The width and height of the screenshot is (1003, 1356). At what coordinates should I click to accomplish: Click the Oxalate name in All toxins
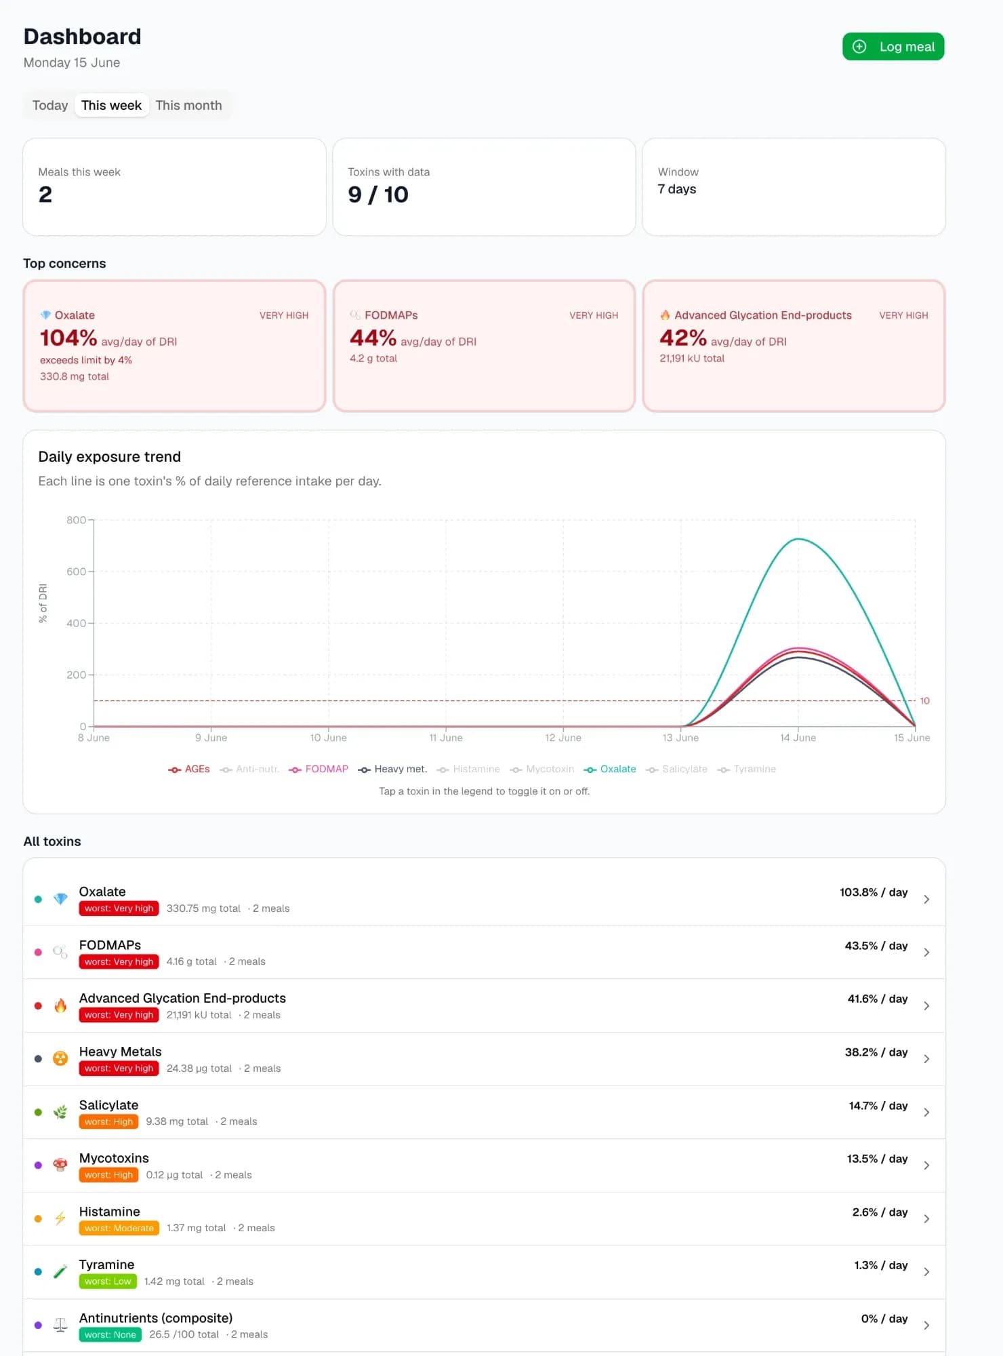pos(102,892)
